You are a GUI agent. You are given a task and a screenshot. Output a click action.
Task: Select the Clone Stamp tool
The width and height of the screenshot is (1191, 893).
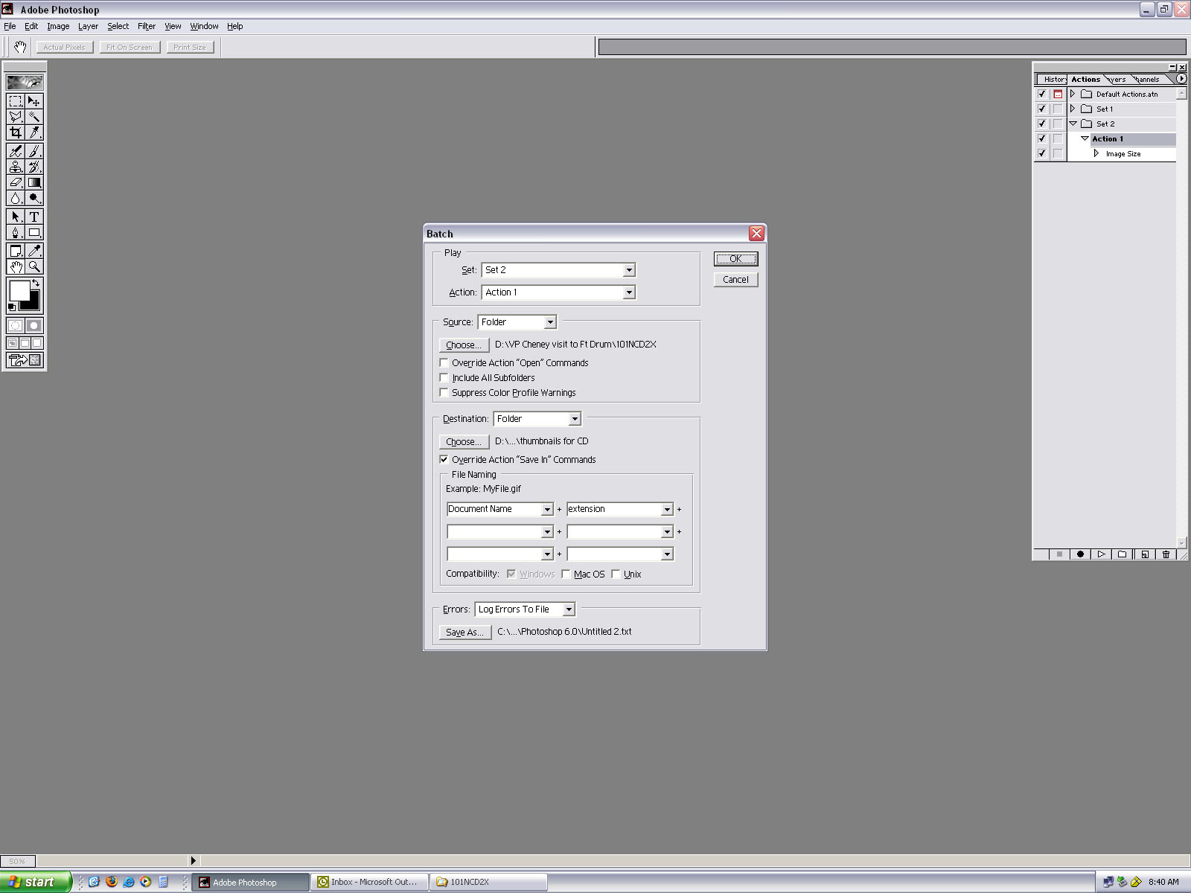(16, 167)
